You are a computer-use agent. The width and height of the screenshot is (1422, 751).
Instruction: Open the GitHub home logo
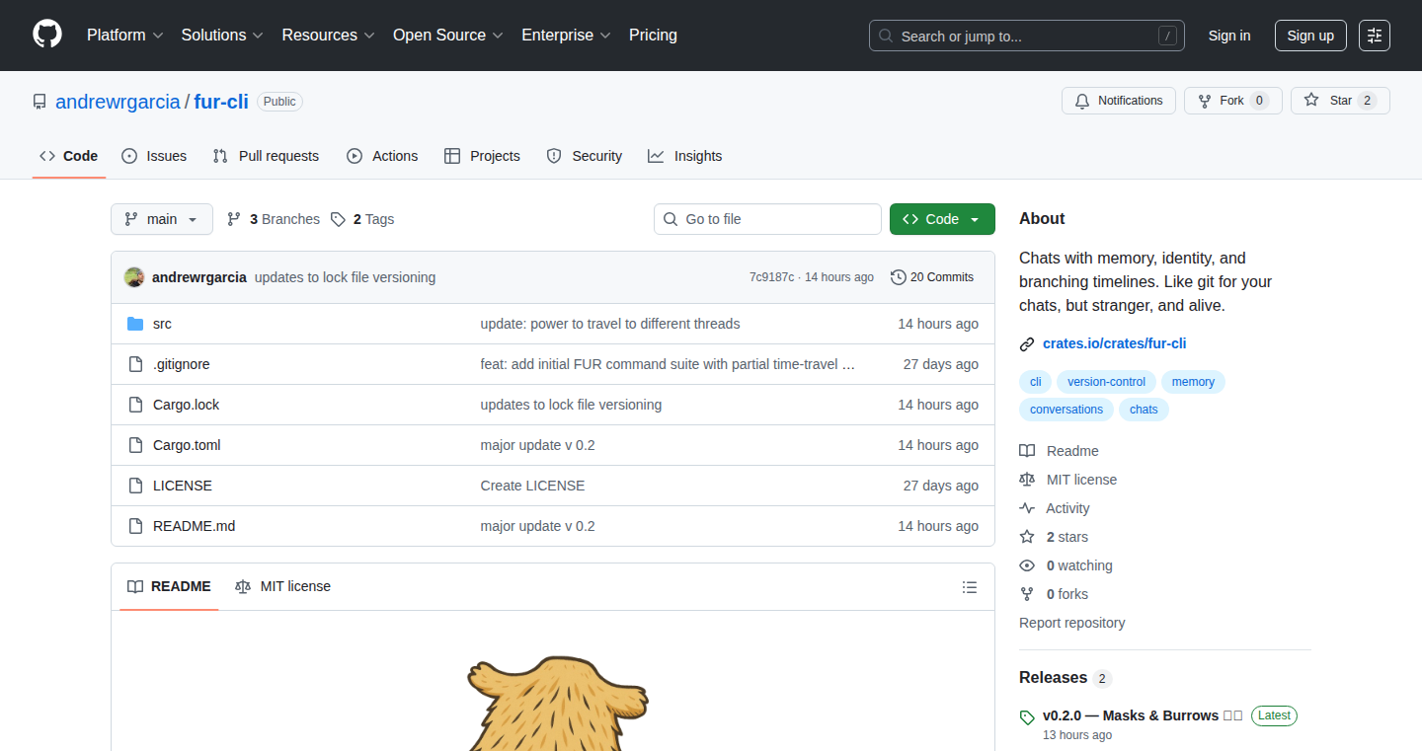47,35
